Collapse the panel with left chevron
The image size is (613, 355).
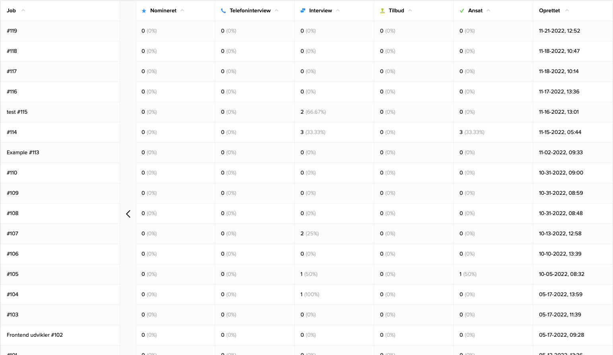tap(128, 214)
